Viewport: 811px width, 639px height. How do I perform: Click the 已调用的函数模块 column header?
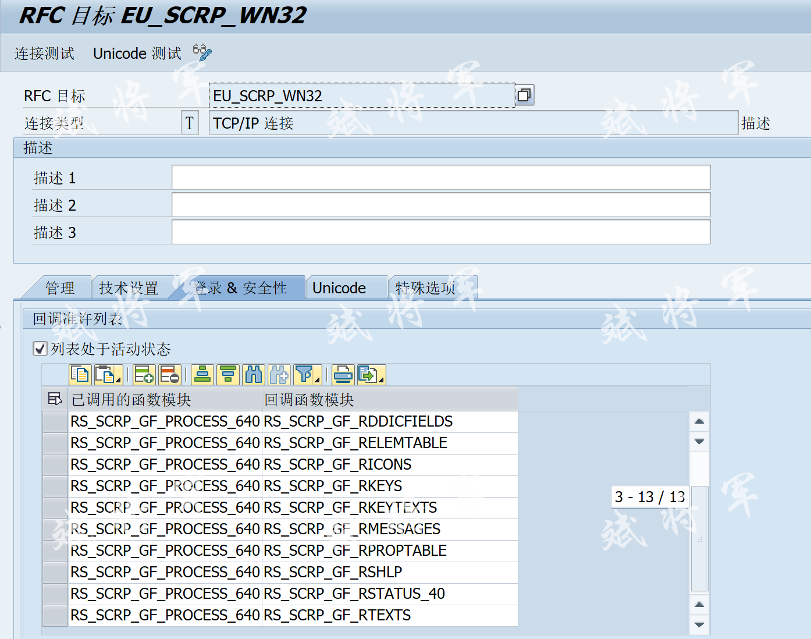click(166, 399)
